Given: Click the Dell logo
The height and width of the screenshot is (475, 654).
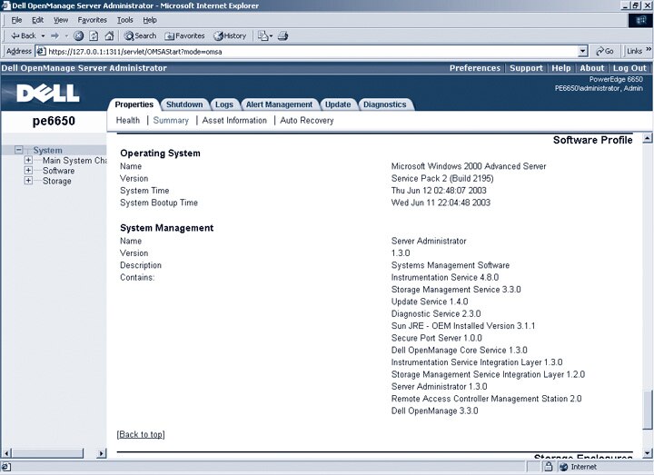Looking at the screenshot, I should tap(48, 93).
